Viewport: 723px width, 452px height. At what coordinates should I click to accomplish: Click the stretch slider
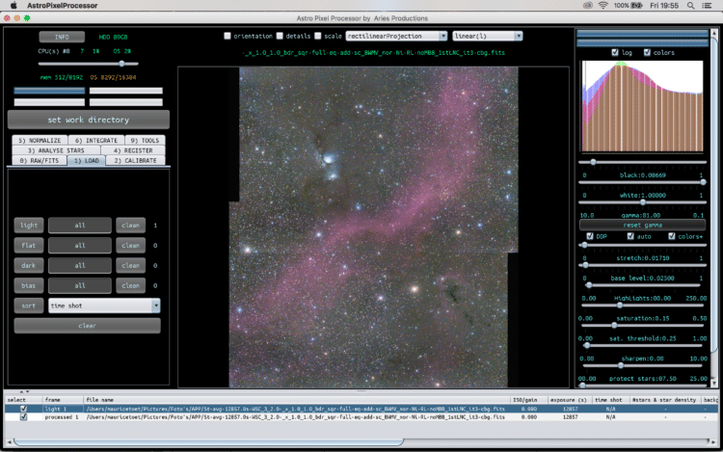pos(642,245)
